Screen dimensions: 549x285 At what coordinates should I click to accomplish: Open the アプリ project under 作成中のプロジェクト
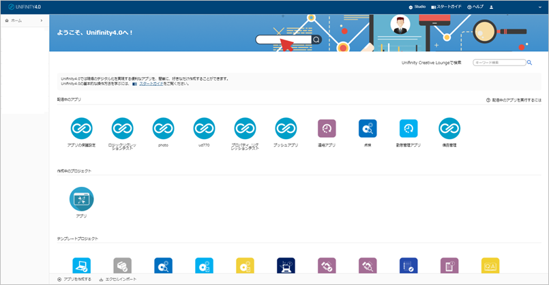81,198
